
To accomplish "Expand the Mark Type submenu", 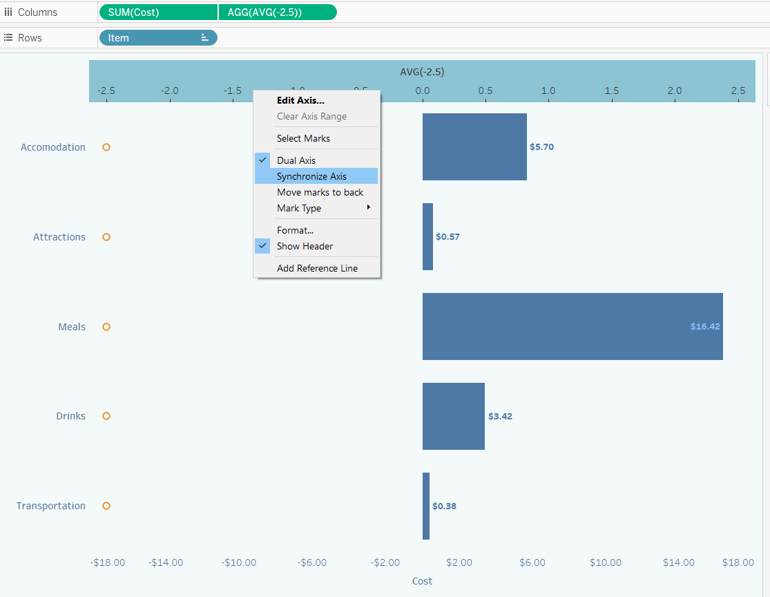I will [298, 208].
